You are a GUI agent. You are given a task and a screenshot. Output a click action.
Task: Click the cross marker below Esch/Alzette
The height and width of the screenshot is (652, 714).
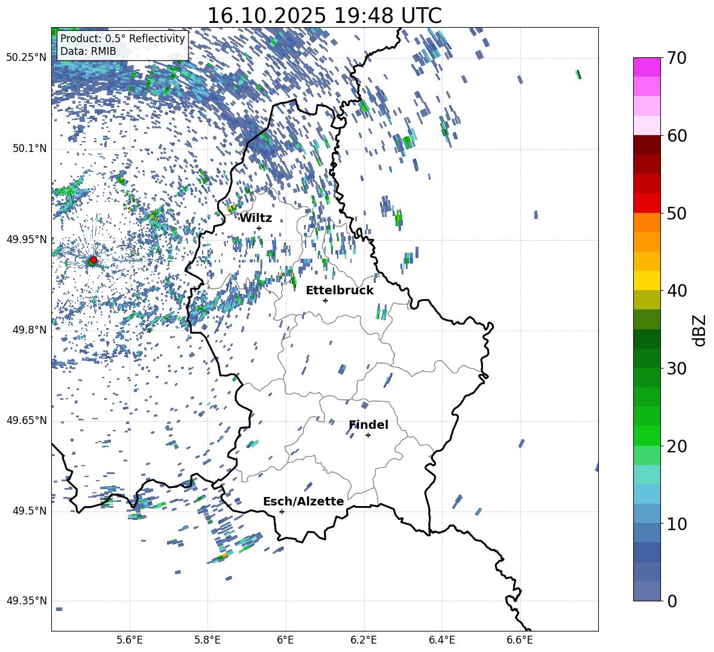[x=282, y=511]
